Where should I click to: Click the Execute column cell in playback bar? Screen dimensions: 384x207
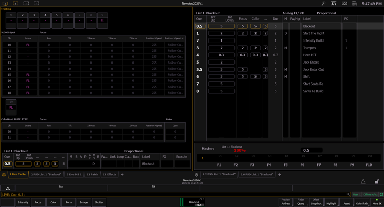182,164
